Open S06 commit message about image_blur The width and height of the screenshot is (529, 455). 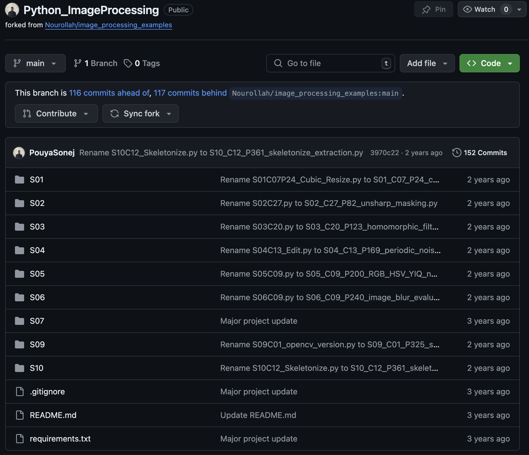coord(330,297)
